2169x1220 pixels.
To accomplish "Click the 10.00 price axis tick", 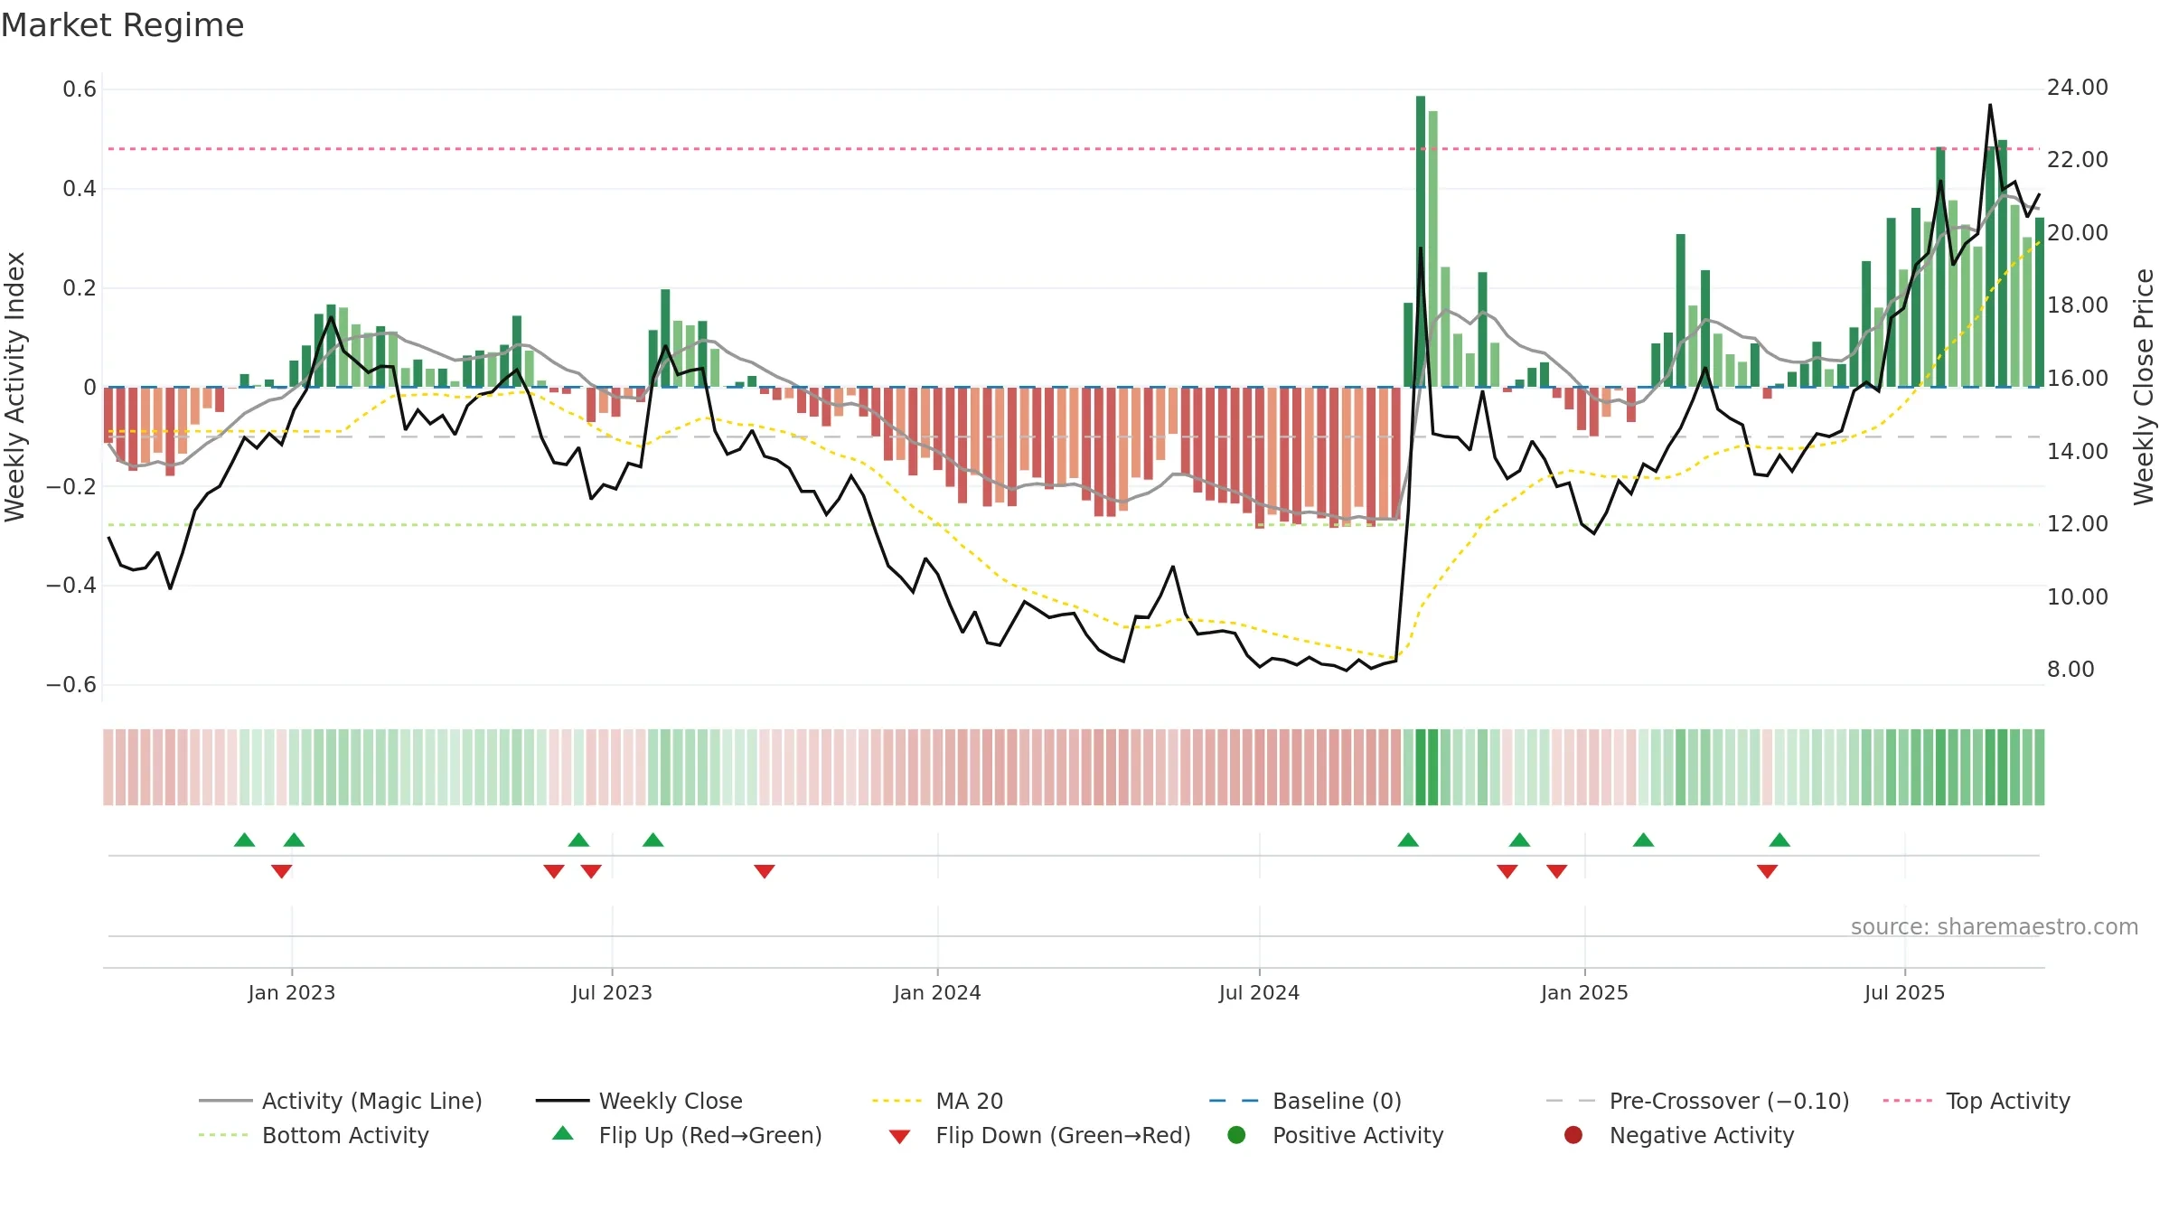I will [x=2077, y=596].
